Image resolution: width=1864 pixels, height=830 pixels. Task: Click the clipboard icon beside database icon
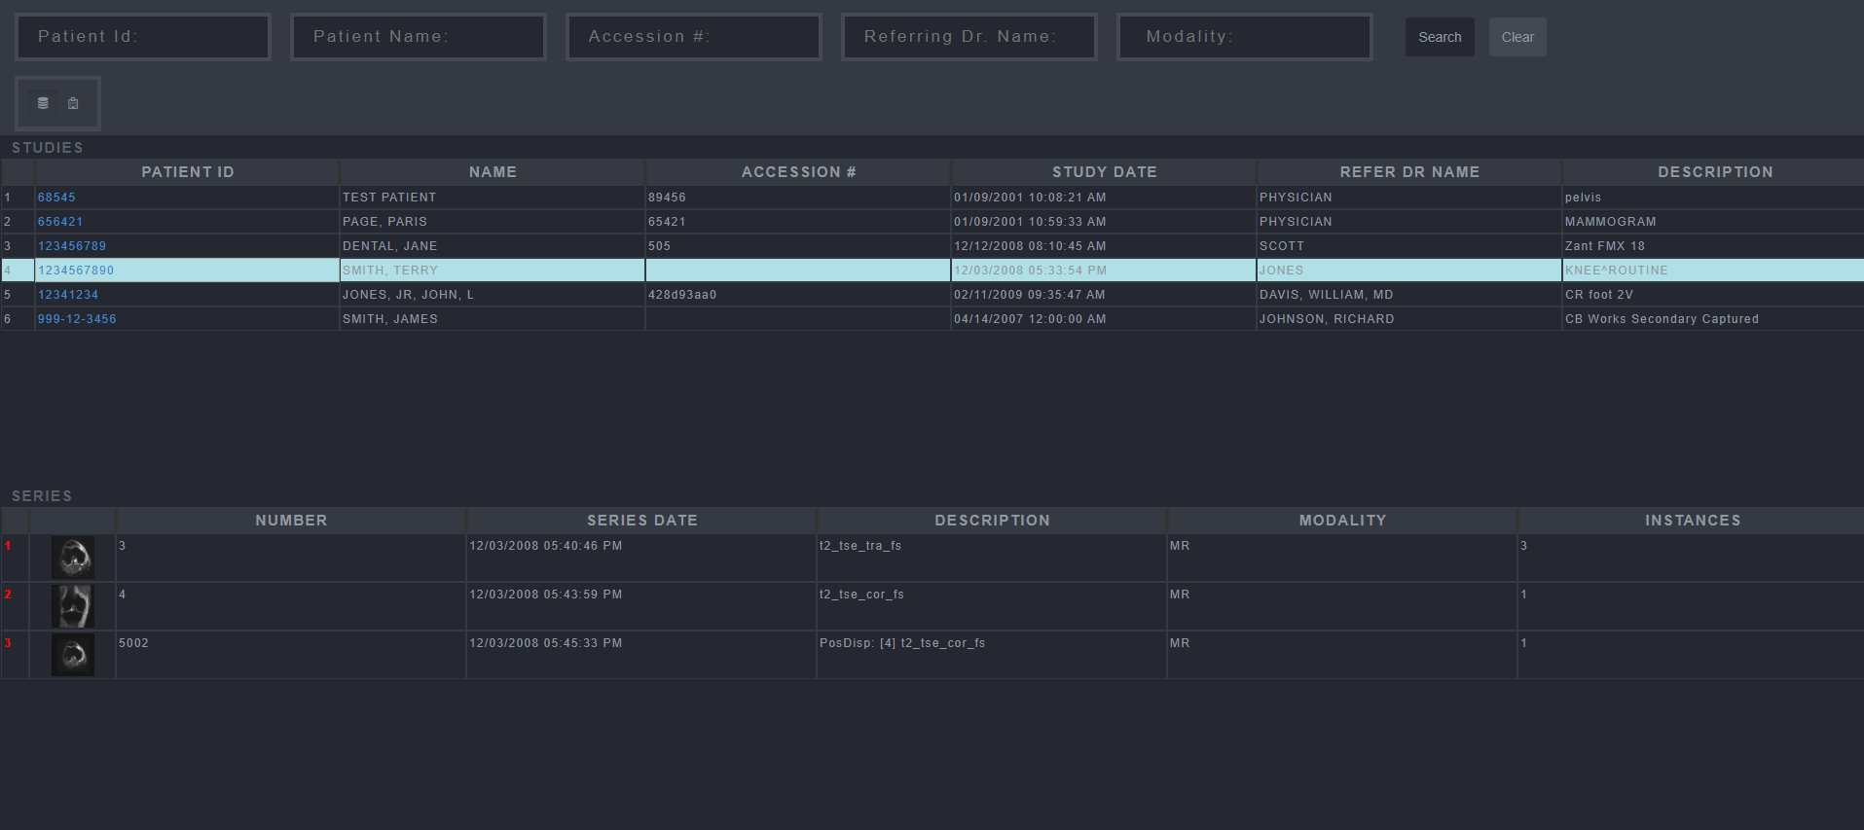pyautogui.click(x=73, y=103)
